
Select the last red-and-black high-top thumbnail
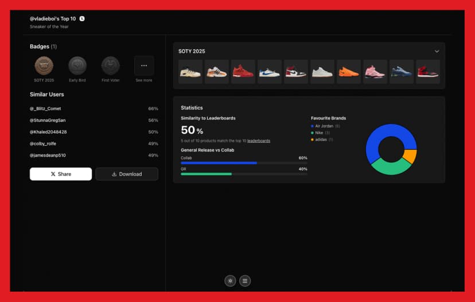point(428,72)
